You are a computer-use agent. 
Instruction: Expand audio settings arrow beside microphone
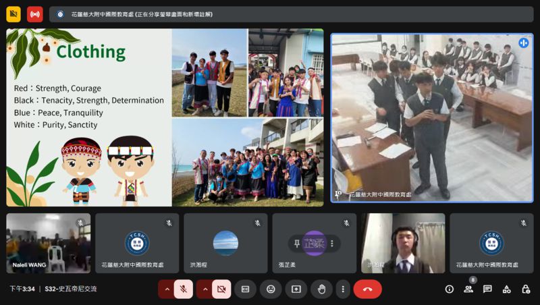point(167,289)
